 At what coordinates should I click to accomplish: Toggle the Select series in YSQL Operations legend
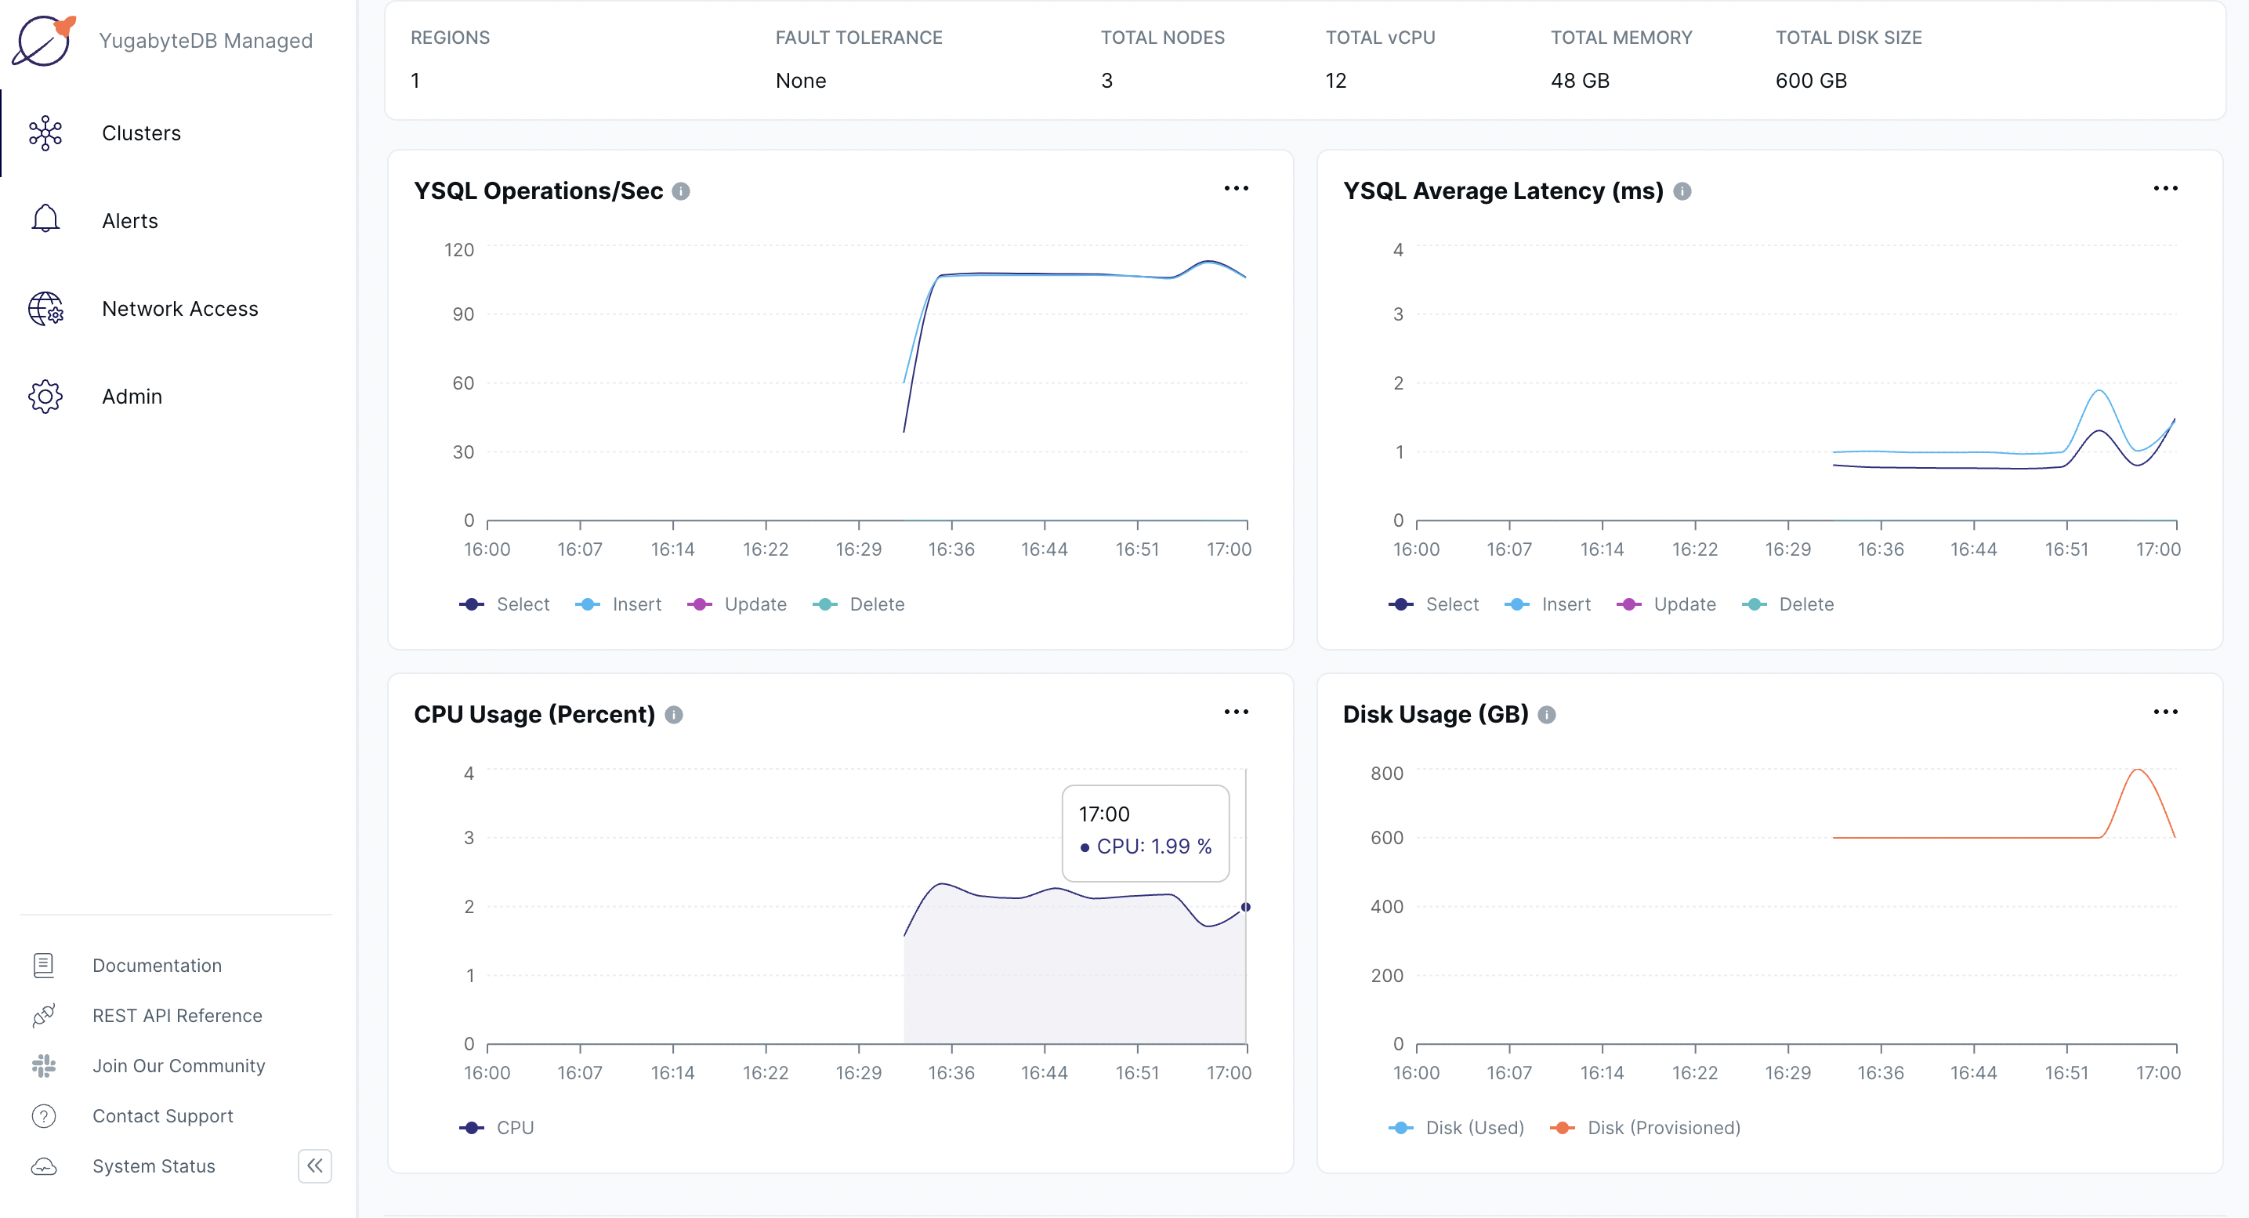505,604
